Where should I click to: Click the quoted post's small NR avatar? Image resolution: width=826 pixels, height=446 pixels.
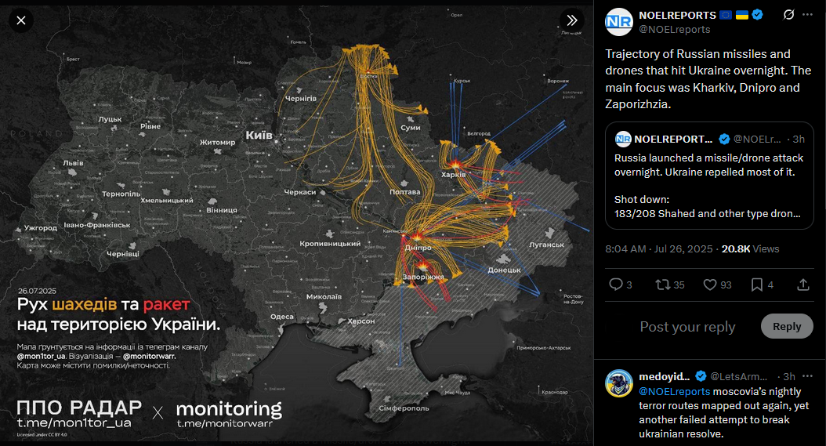[623, 140]
